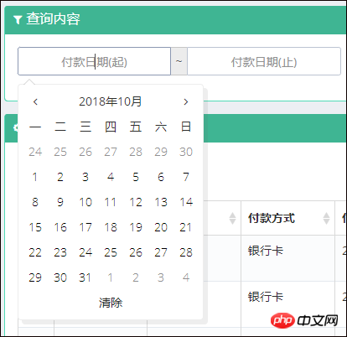This screenshot has width=347, height=337.
Task: Open the 付款日期(止) date field
Action: [264, 61]
